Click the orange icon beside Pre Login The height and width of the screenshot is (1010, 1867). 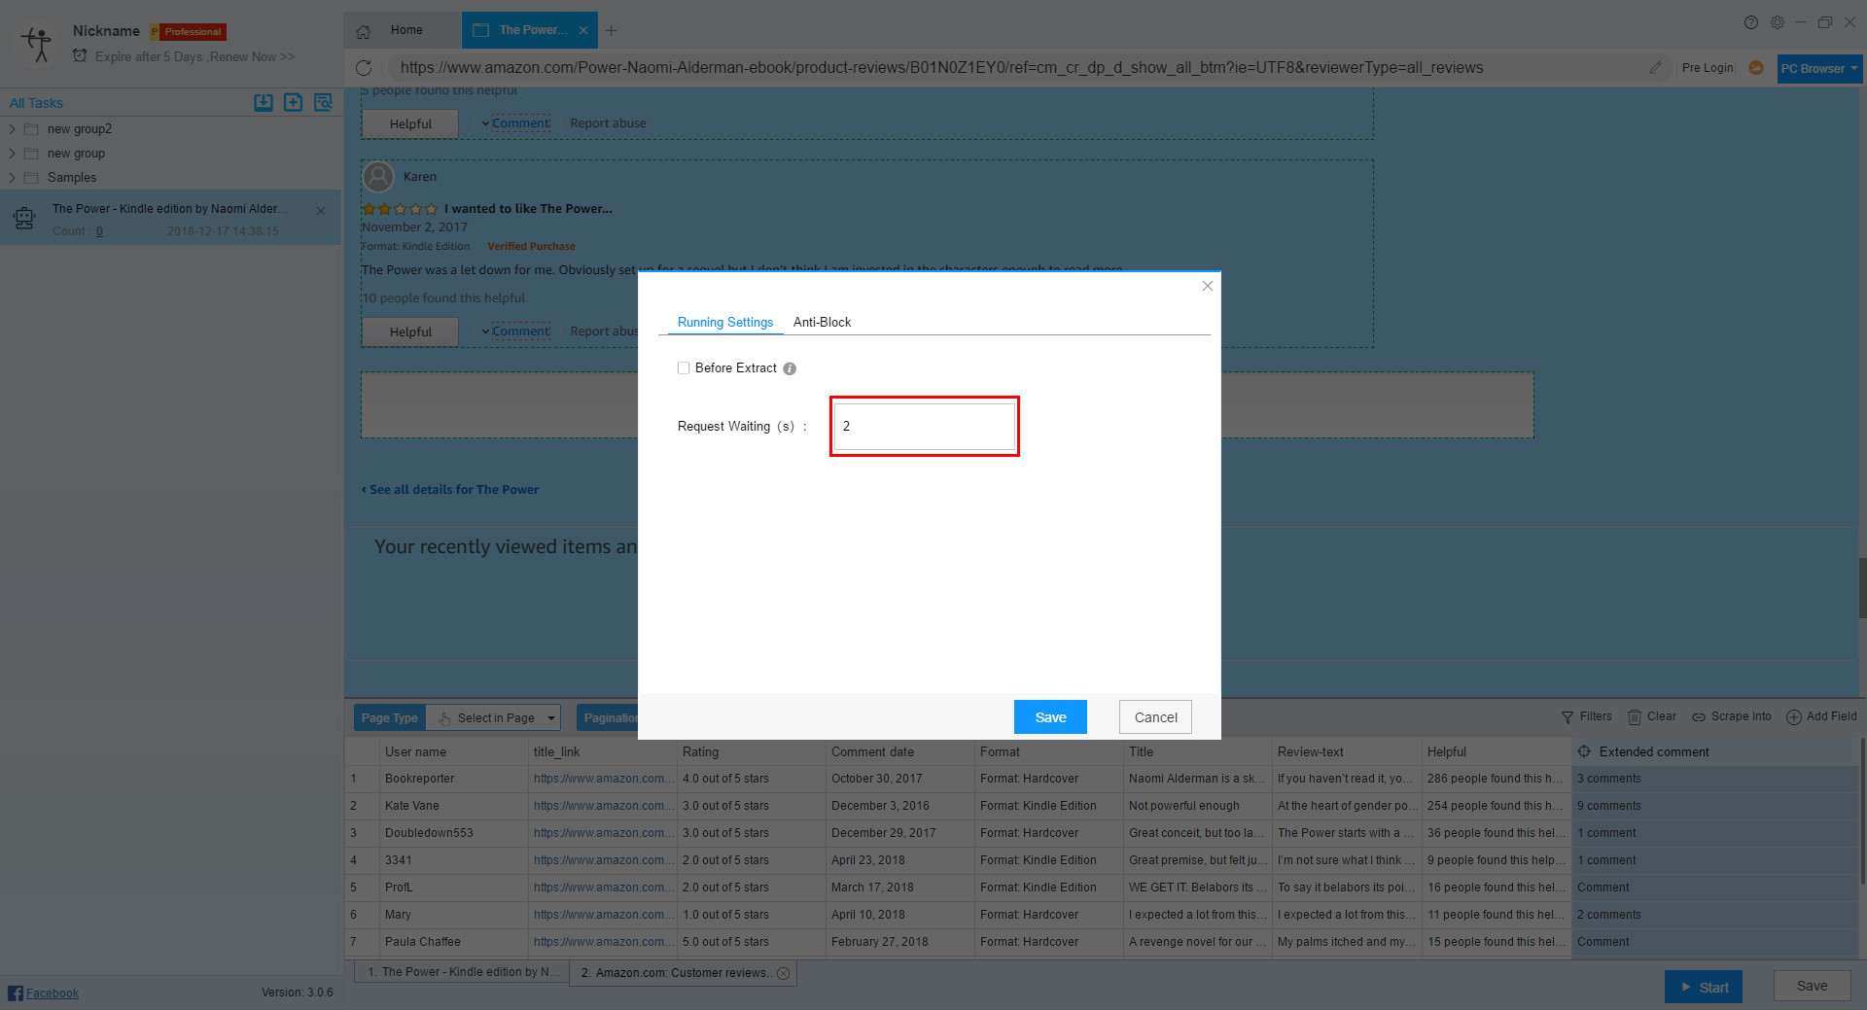coord(1756,68)
